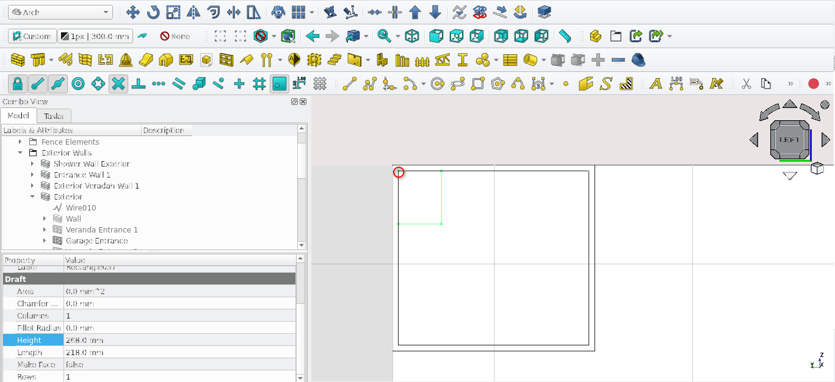Viewport: 835px width, 382px height.
Task: Click the Custom working plane button
Action: (32, 36)
